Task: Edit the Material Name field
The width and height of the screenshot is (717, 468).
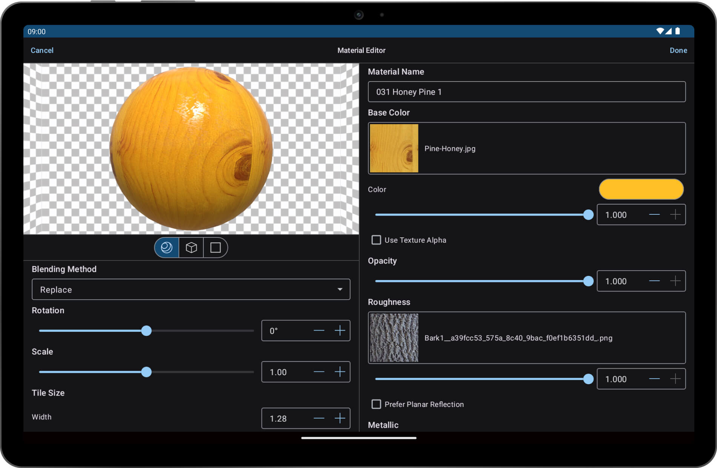Action: pyautogui.click(x=527, y=92)
